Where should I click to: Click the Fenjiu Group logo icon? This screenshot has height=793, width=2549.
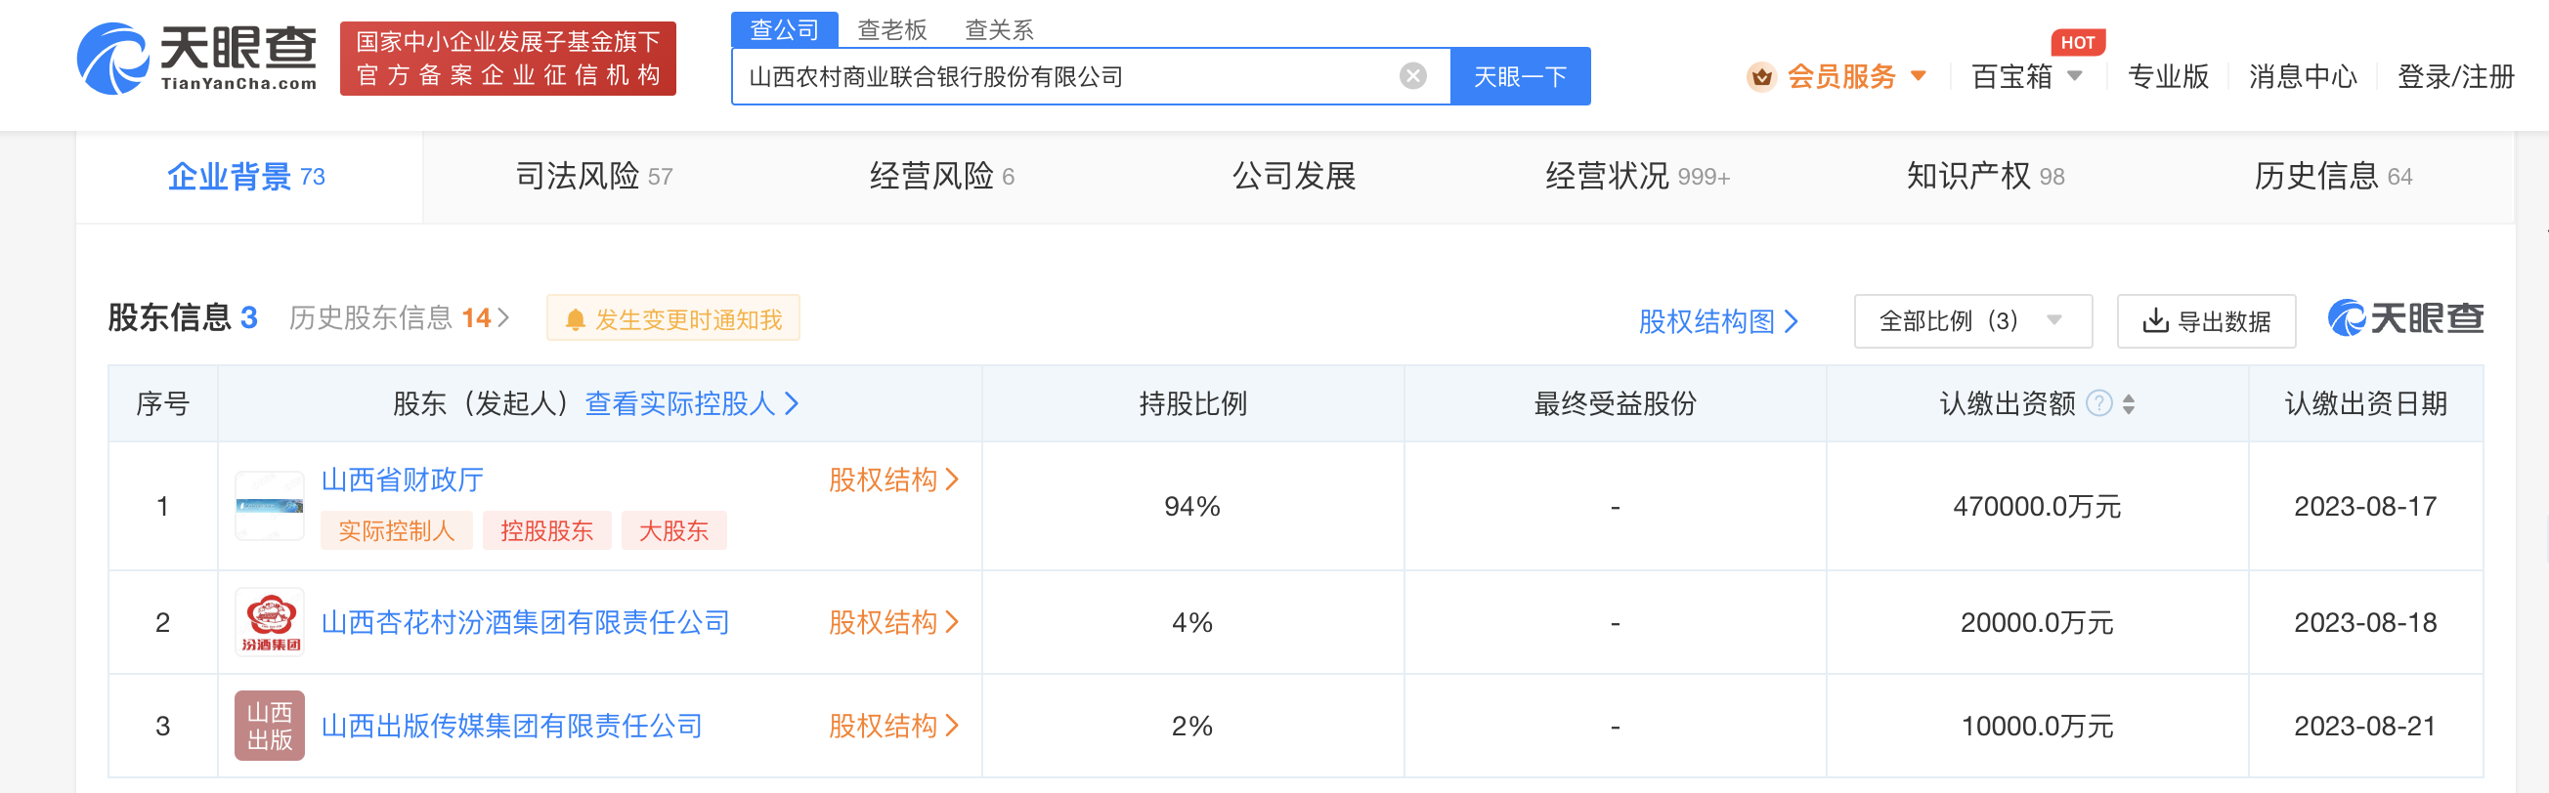click(x=269, y=622)
